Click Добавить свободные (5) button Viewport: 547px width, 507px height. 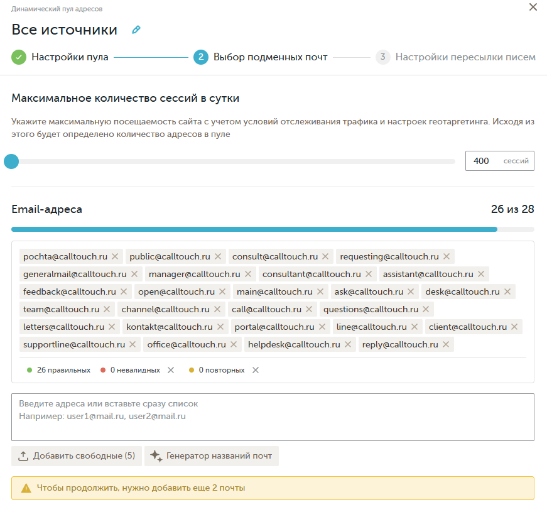[77, 456]
